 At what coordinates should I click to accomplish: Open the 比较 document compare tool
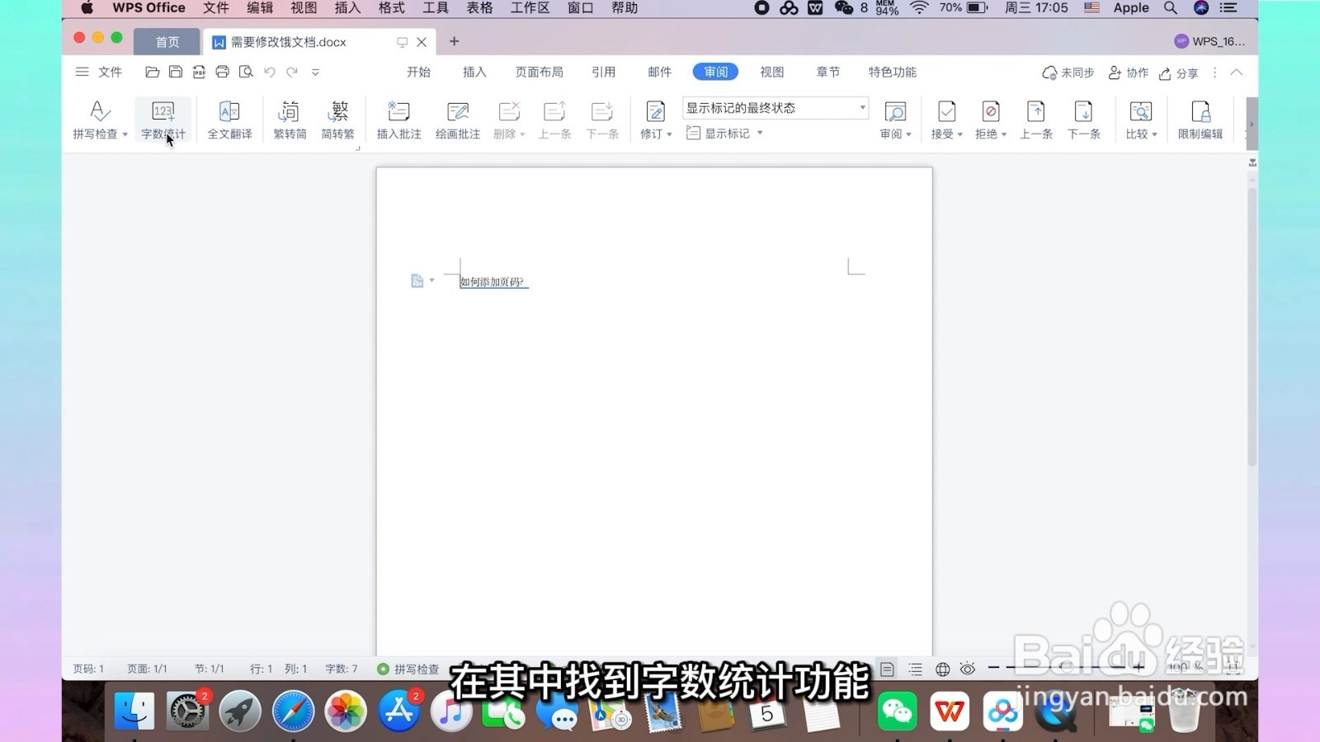(x=1139, y=119)
